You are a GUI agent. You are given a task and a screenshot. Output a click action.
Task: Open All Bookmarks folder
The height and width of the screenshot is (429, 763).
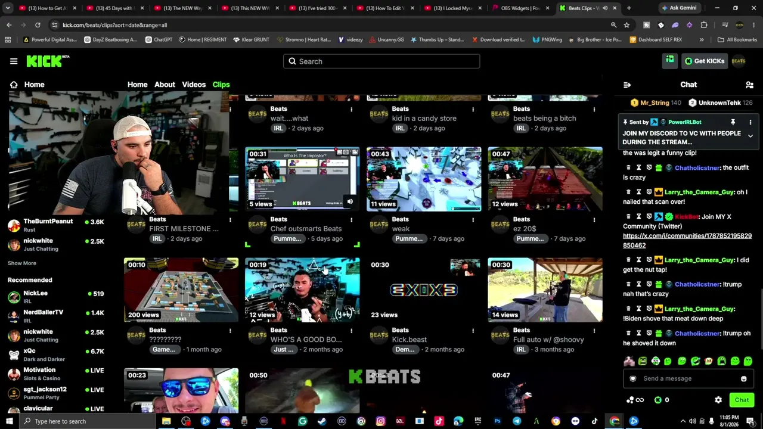coord(737,40)
